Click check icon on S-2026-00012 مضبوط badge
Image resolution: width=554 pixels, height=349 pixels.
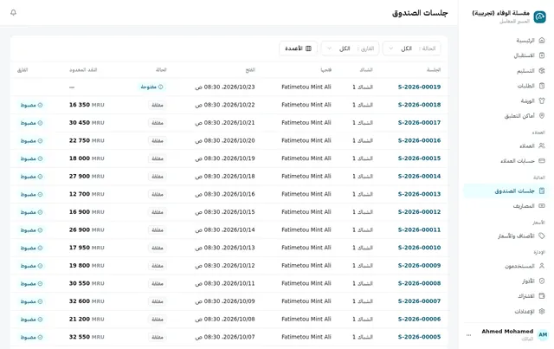coord(41,212)
